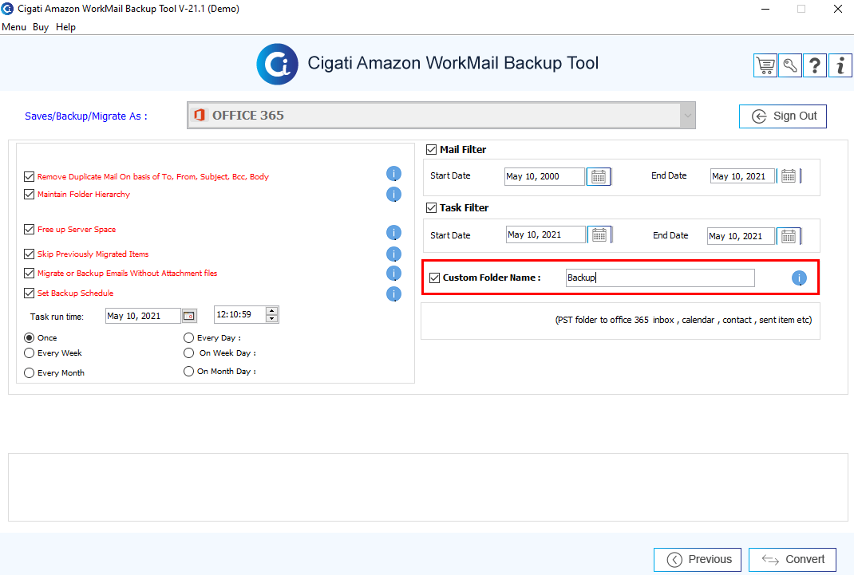Increase task run time with up arrow
Image resolution: width=854 pixels, height=575 pixels.
(272, 310)
